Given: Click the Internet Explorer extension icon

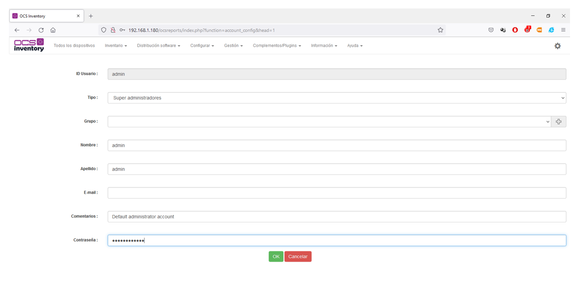Looking at the screenshot, I should pos(551,30).
